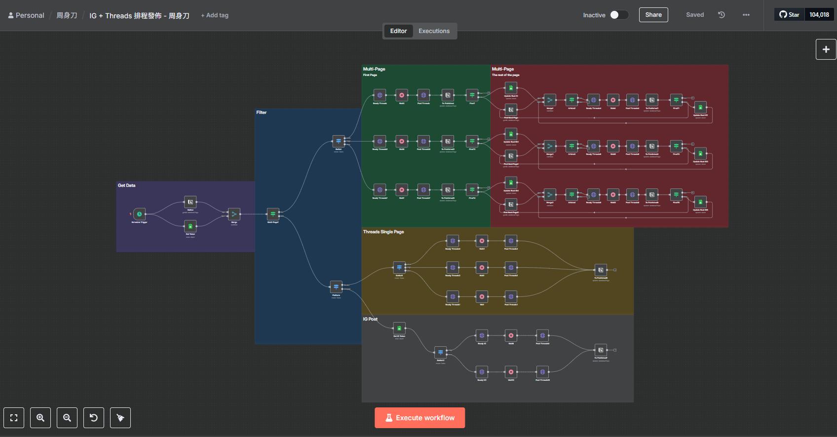Select the Wait node in top green row

click(x=402, y=95)
